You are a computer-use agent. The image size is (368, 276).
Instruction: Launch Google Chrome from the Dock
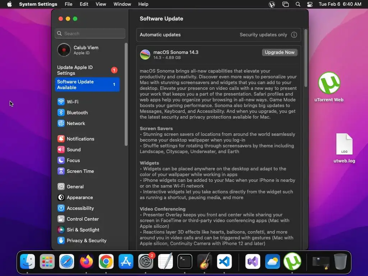coord(106,262)
